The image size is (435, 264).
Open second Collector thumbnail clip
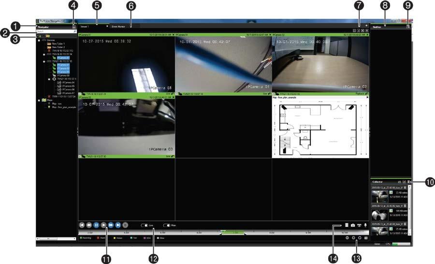(x=380, y=215)
